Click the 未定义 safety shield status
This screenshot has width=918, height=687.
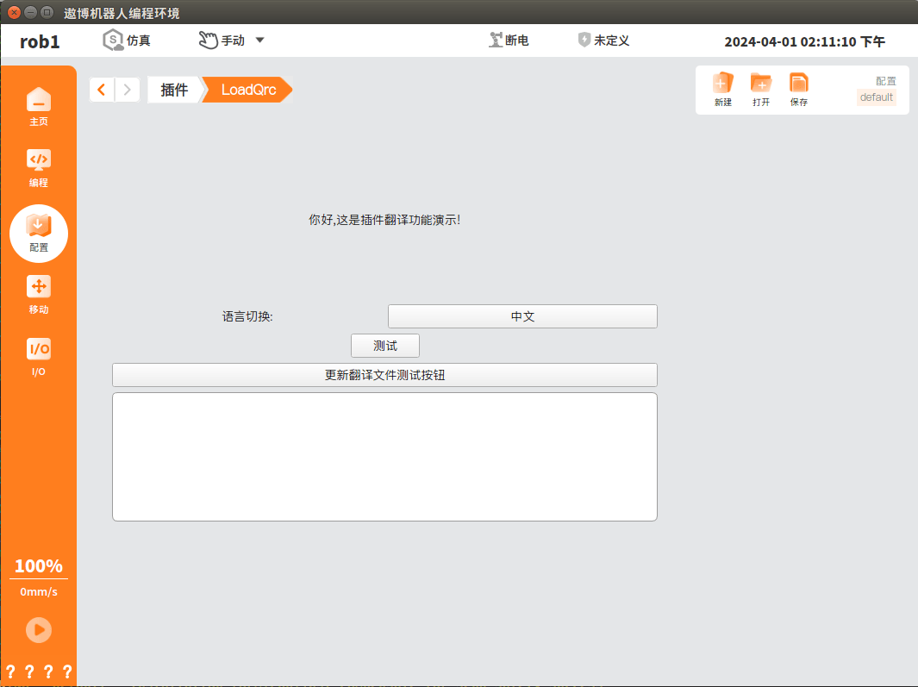point(603,41)
